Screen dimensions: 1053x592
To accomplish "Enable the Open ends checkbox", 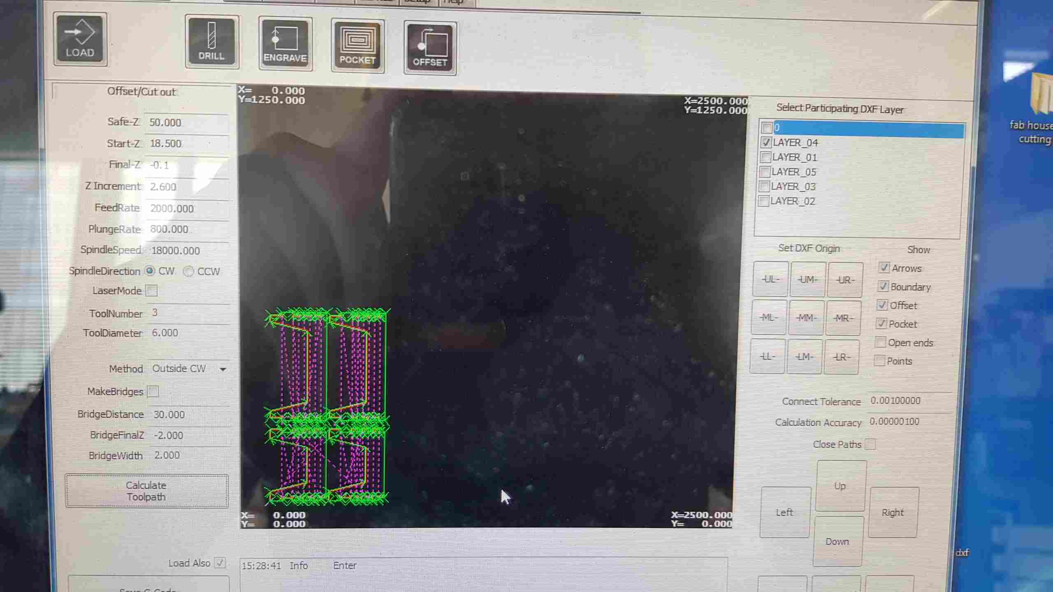I will pos(880,342).
